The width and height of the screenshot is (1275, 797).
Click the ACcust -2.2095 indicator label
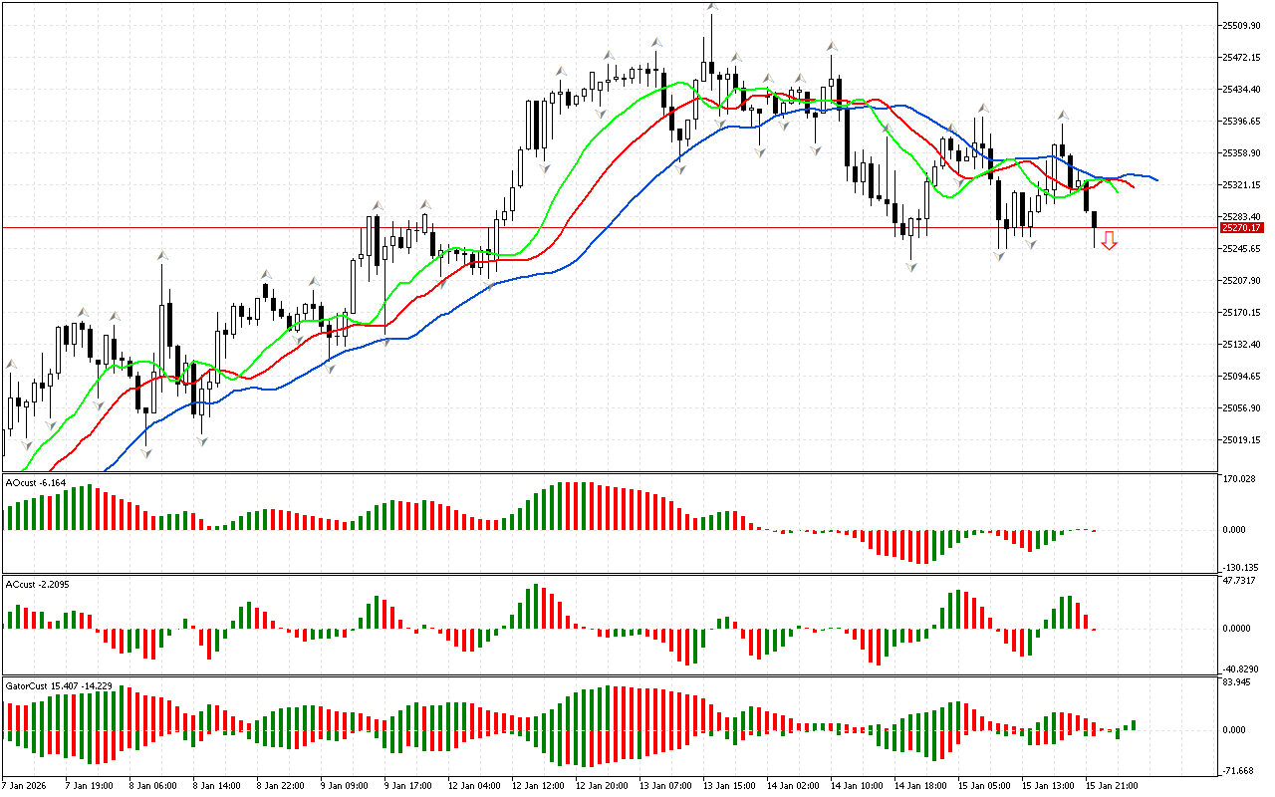click(x=38, y=584)
